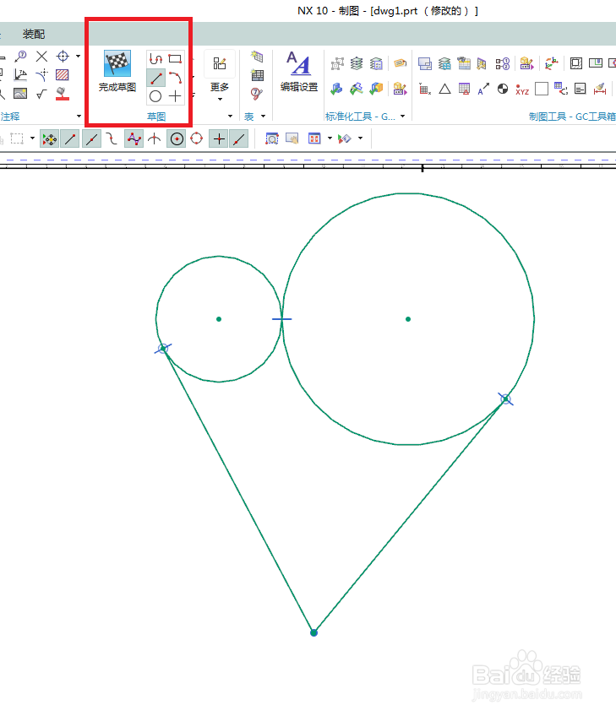Toggle Existing Point snap
Image resolution: width=616 pixels, height=716 pixels.
pyautogui.click(x=219, y=138)
